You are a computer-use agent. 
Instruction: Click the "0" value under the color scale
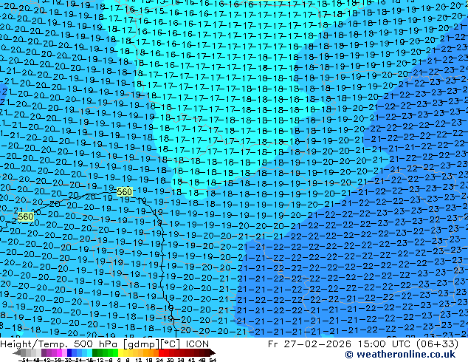119,361
